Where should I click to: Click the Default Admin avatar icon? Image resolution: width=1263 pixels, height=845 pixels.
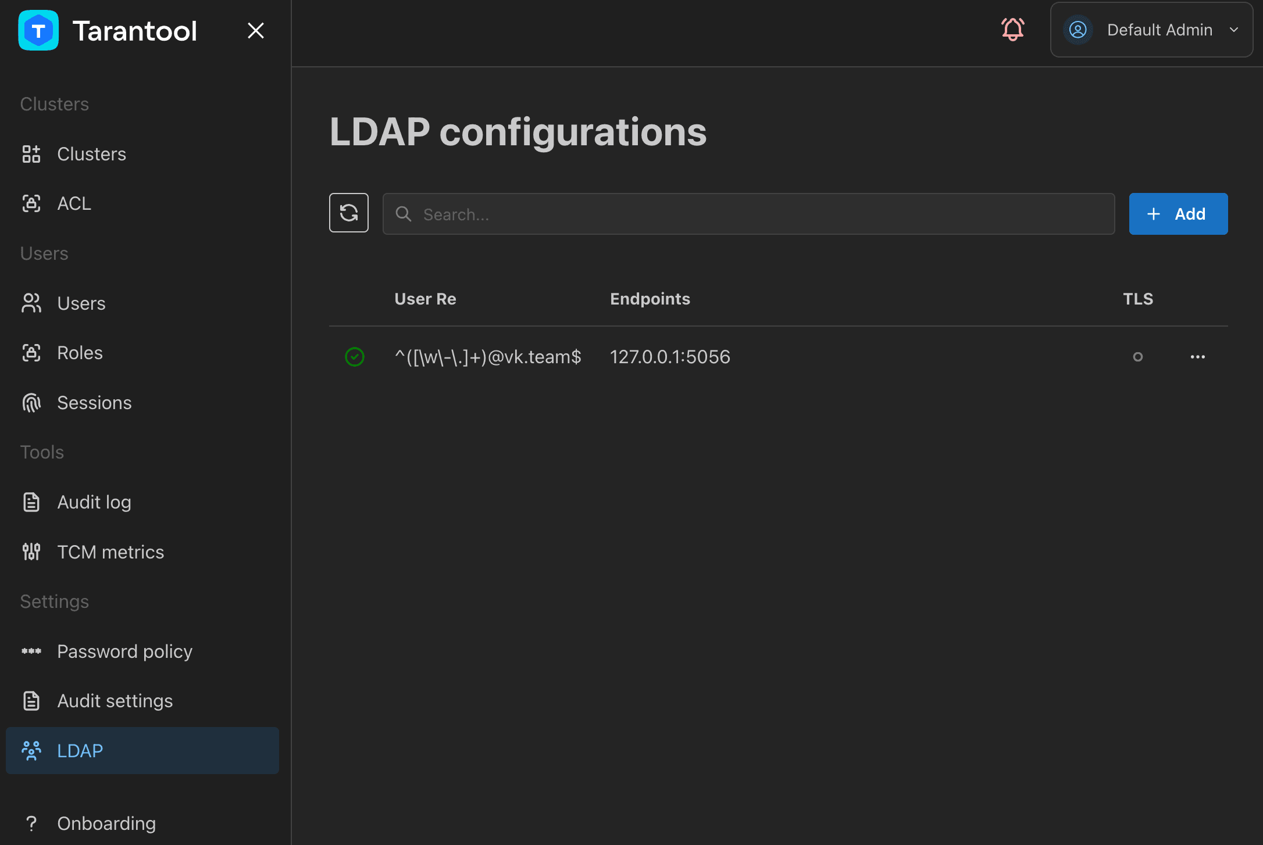click(x=1078, y=30)
